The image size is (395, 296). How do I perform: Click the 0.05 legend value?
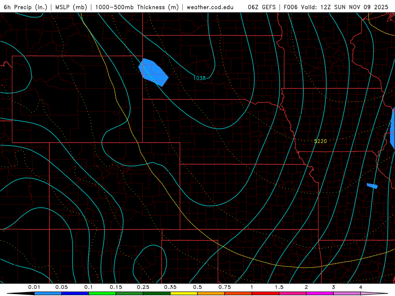[x=61, y=287]
